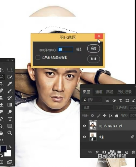Viewport: 136px width, 167px height.
Task: Hide the 16-35-46-43-39 layer
Action: point(84,126)
